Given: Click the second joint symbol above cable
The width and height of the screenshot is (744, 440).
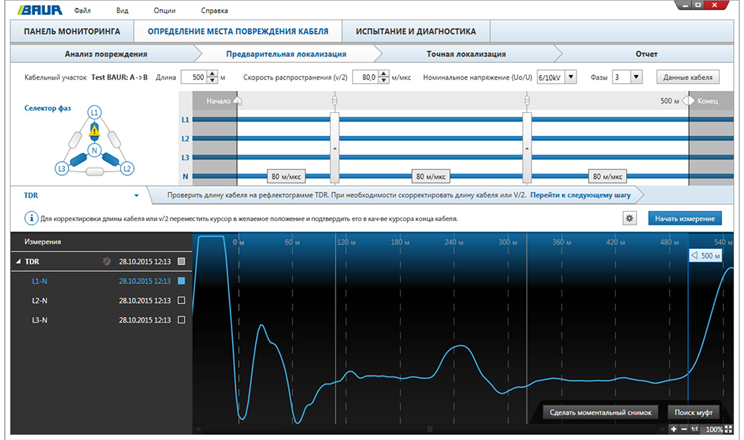Looking at the screenshot, I should 527,100.
